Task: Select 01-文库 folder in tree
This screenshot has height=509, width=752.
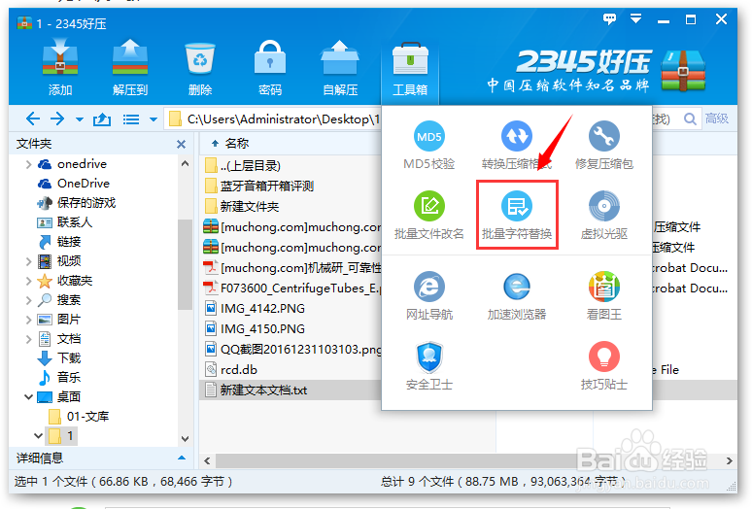Action: pyautogui.click(x=87, y=416)
